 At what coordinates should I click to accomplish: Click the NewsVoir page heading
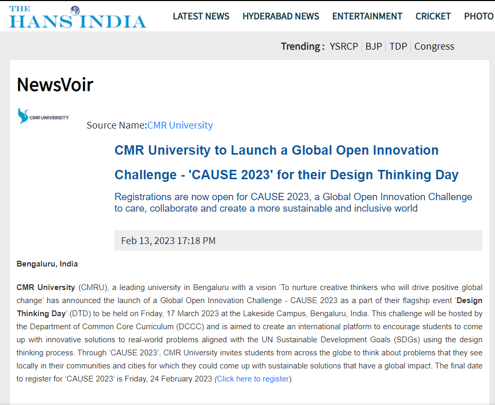55,85
